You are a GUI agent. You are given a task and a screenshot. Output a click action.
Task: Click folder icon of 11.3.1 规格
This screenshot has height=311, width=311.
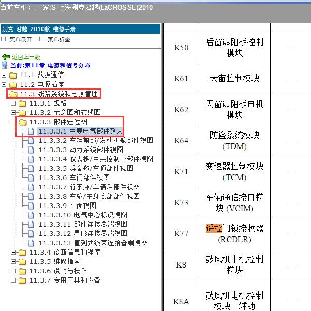coord(22,103)
